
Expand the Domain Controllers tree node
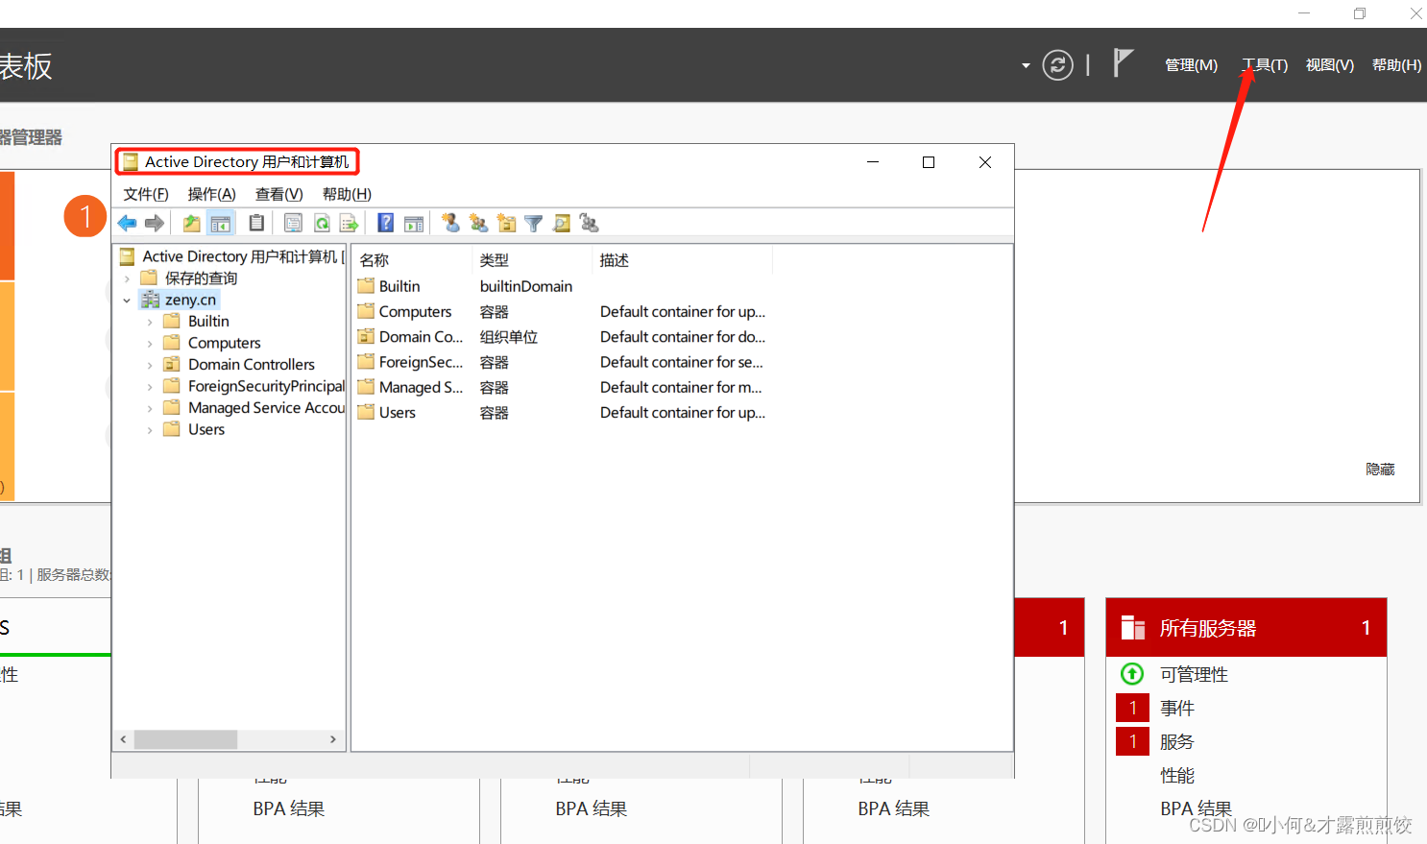[150, 365]
